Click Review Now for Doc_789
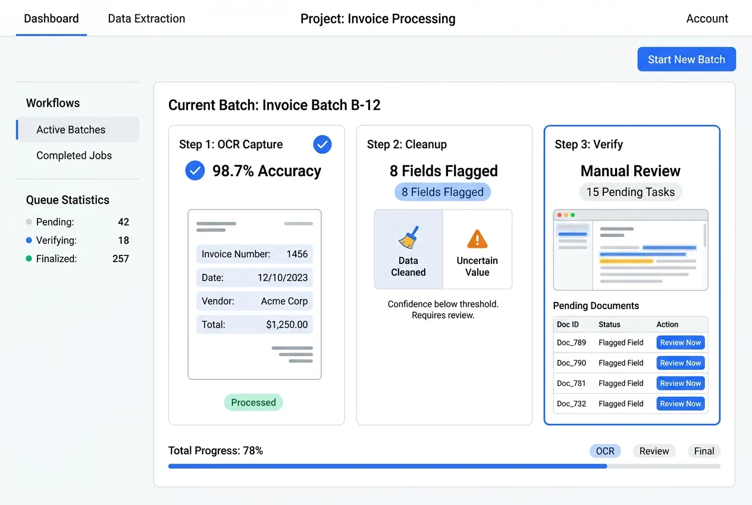This screenshot has width=752, height=505. coord(680,342)
